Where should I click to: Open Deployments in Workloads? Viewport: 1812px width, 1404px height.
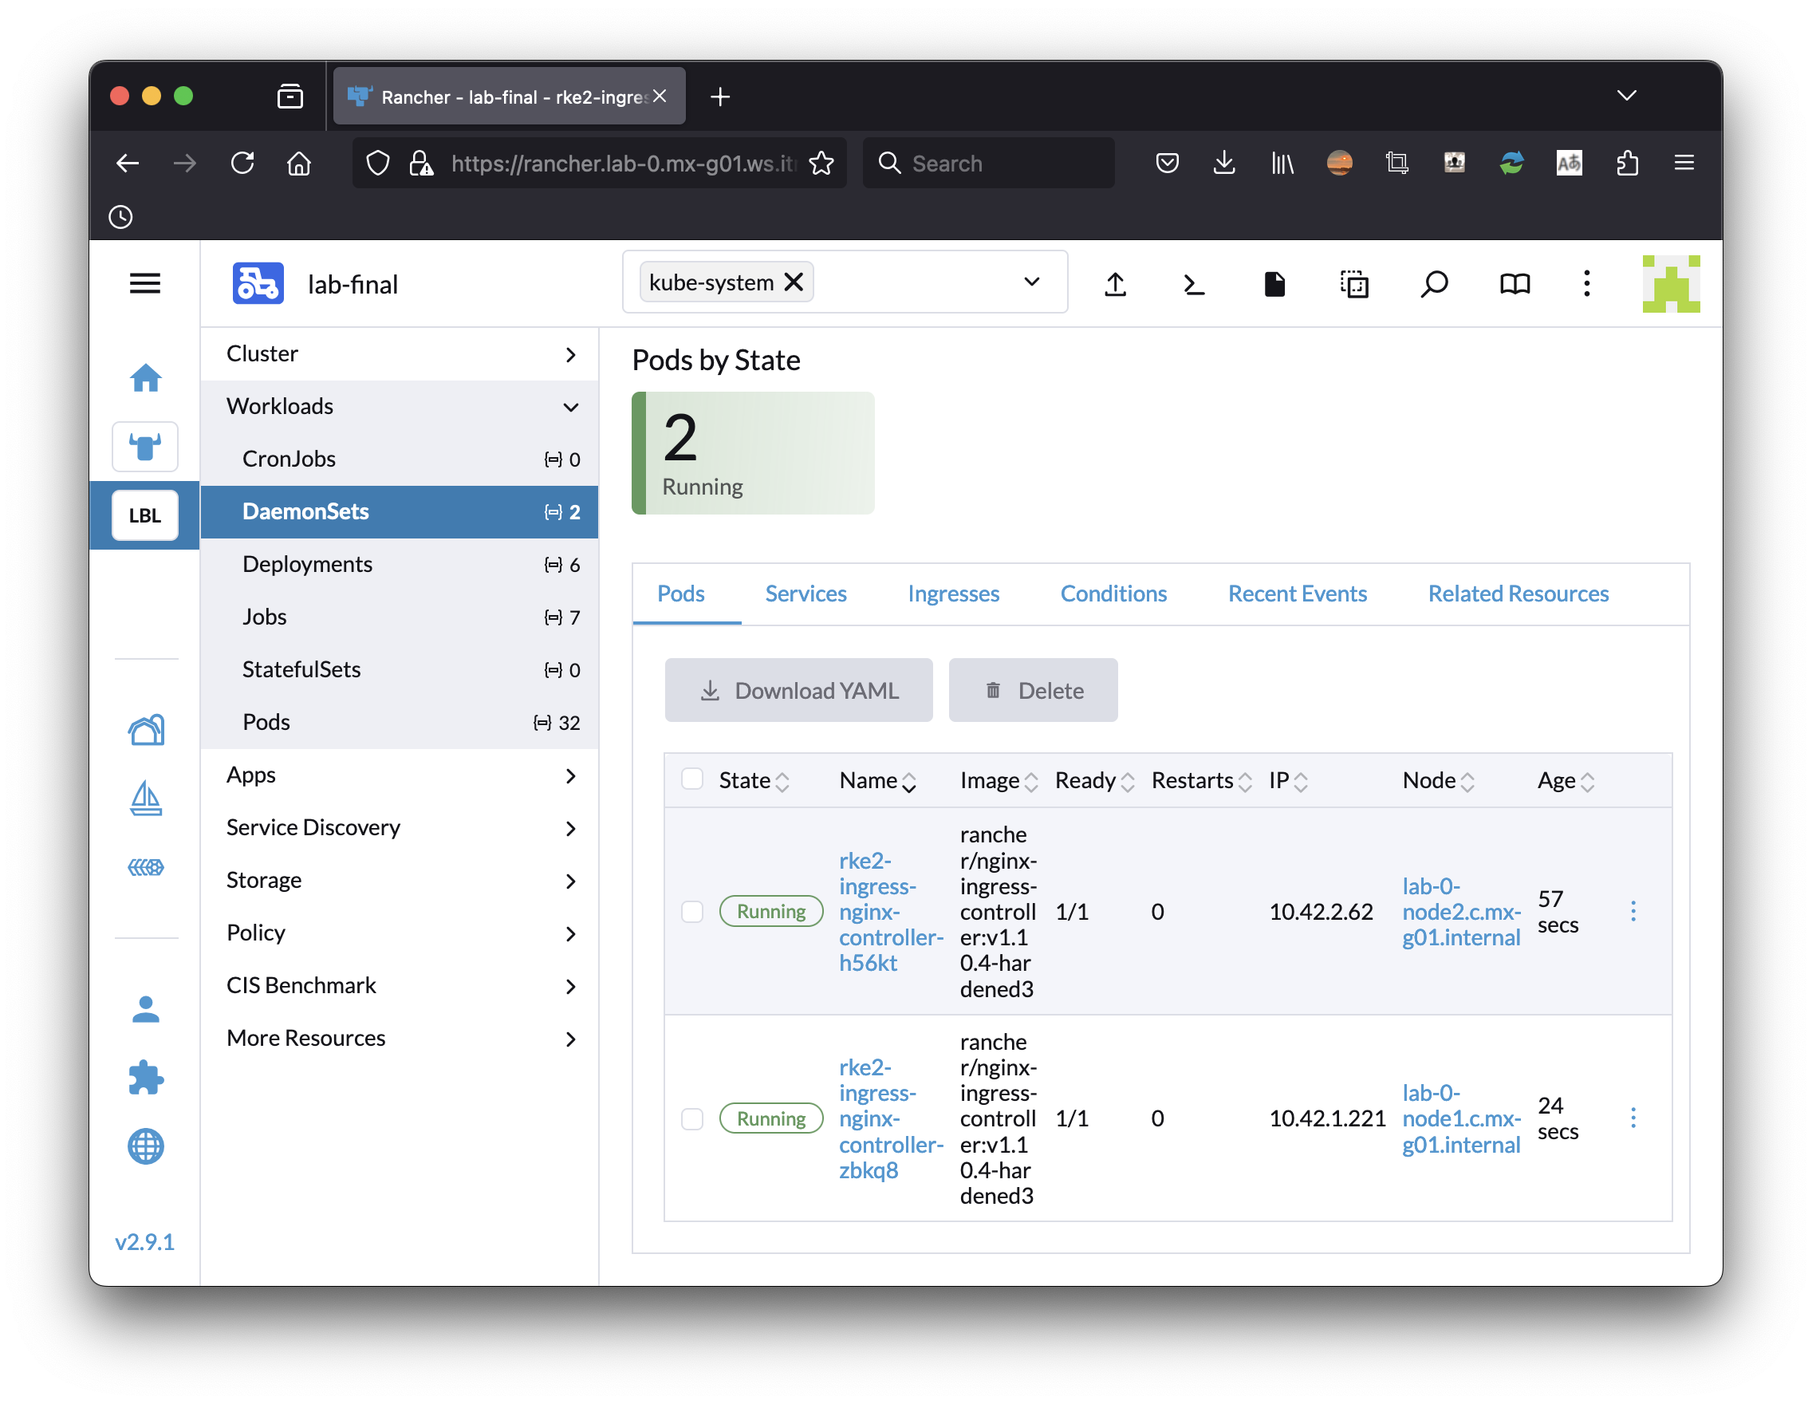point(399,565)
